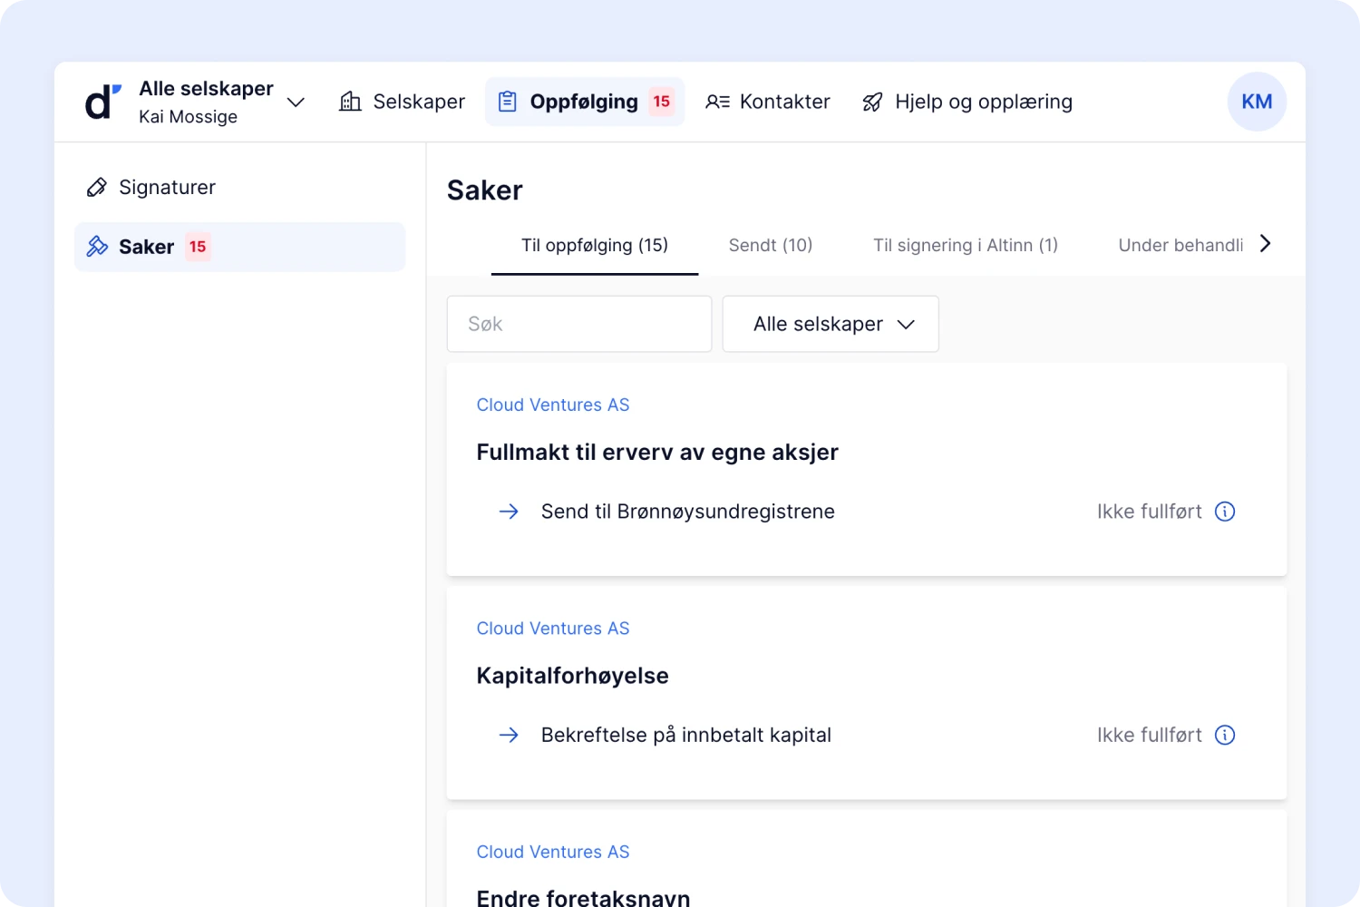The width and height of the screenshot is (1360, 907).
Task: Click the Kapitalforhøyelse case title
Action: [573, 676]
